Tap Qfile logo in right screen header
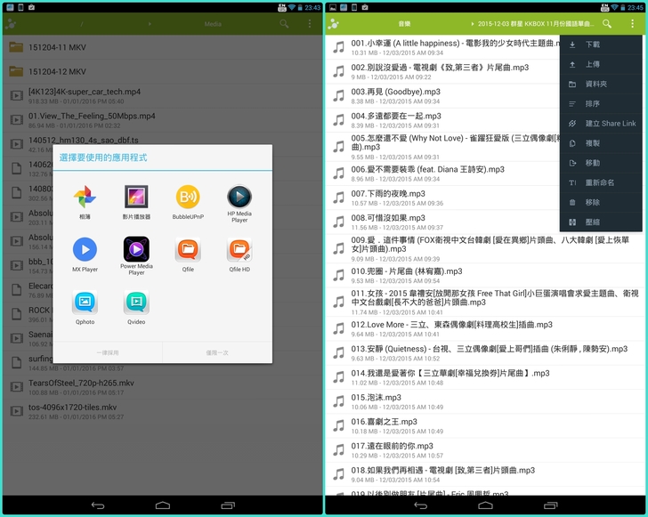This screenshot has height=517, width=648. coord(333,24)
